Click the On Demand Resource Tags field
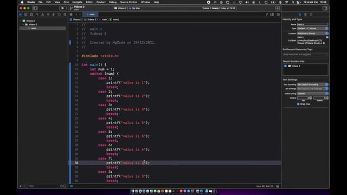Viewport: 347px width, 195px height. 305,54
